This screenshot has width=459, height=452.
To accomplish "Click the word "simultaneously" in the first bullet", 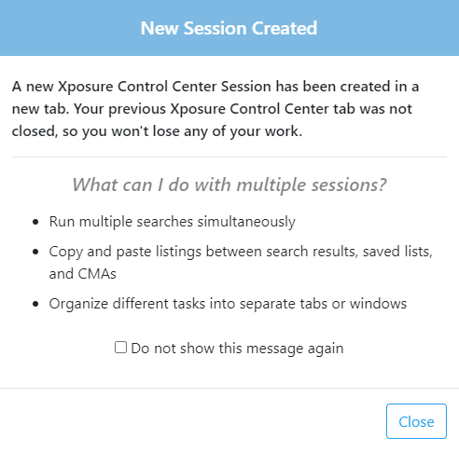I will click(246, 222).
